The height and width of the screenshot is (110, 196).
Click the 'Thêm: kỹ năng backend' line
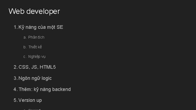[45, 89]
